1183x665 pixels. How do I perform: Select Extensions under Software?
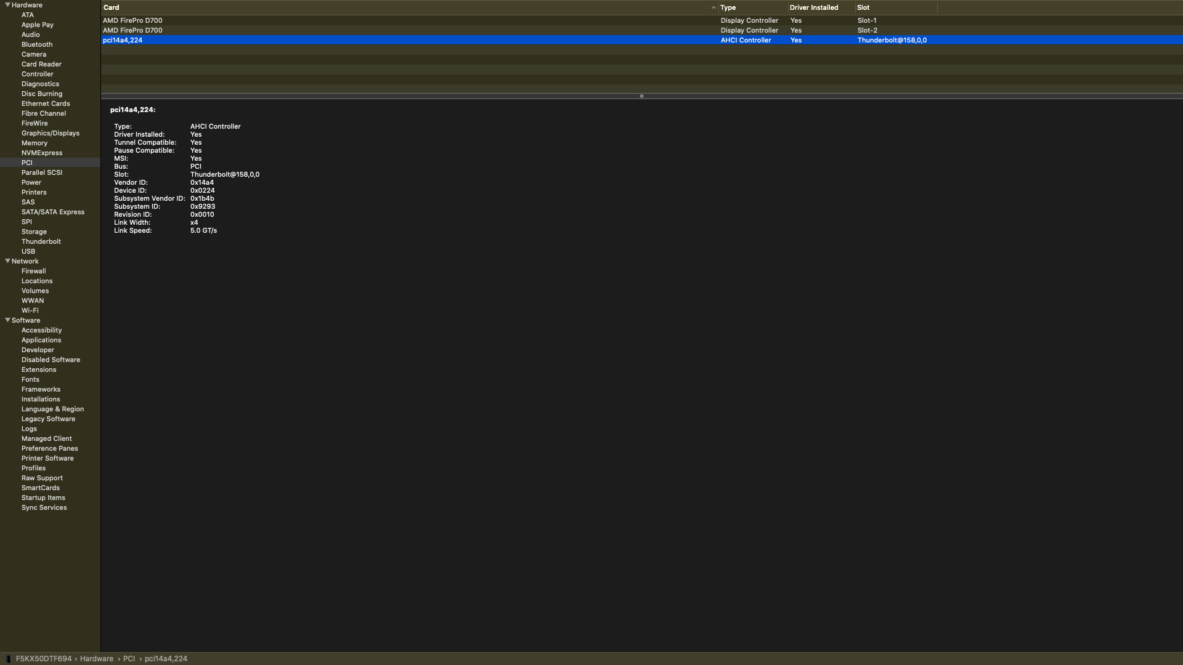coord(38,369)
